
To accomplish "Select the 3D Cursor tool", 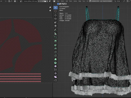I will tap(55, 11).
